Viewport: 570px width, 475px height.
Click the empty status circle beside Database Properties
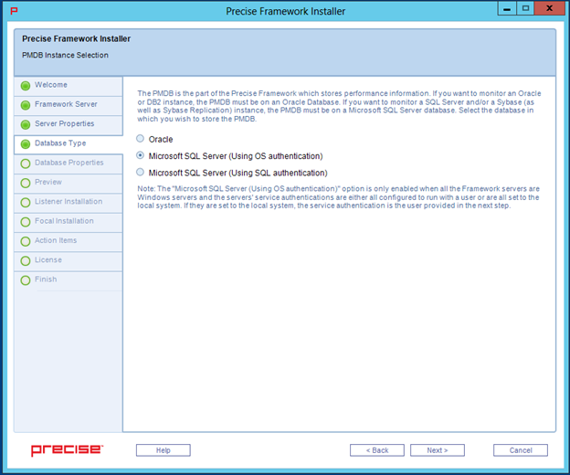pyautogui.click(x=26, y=164)
